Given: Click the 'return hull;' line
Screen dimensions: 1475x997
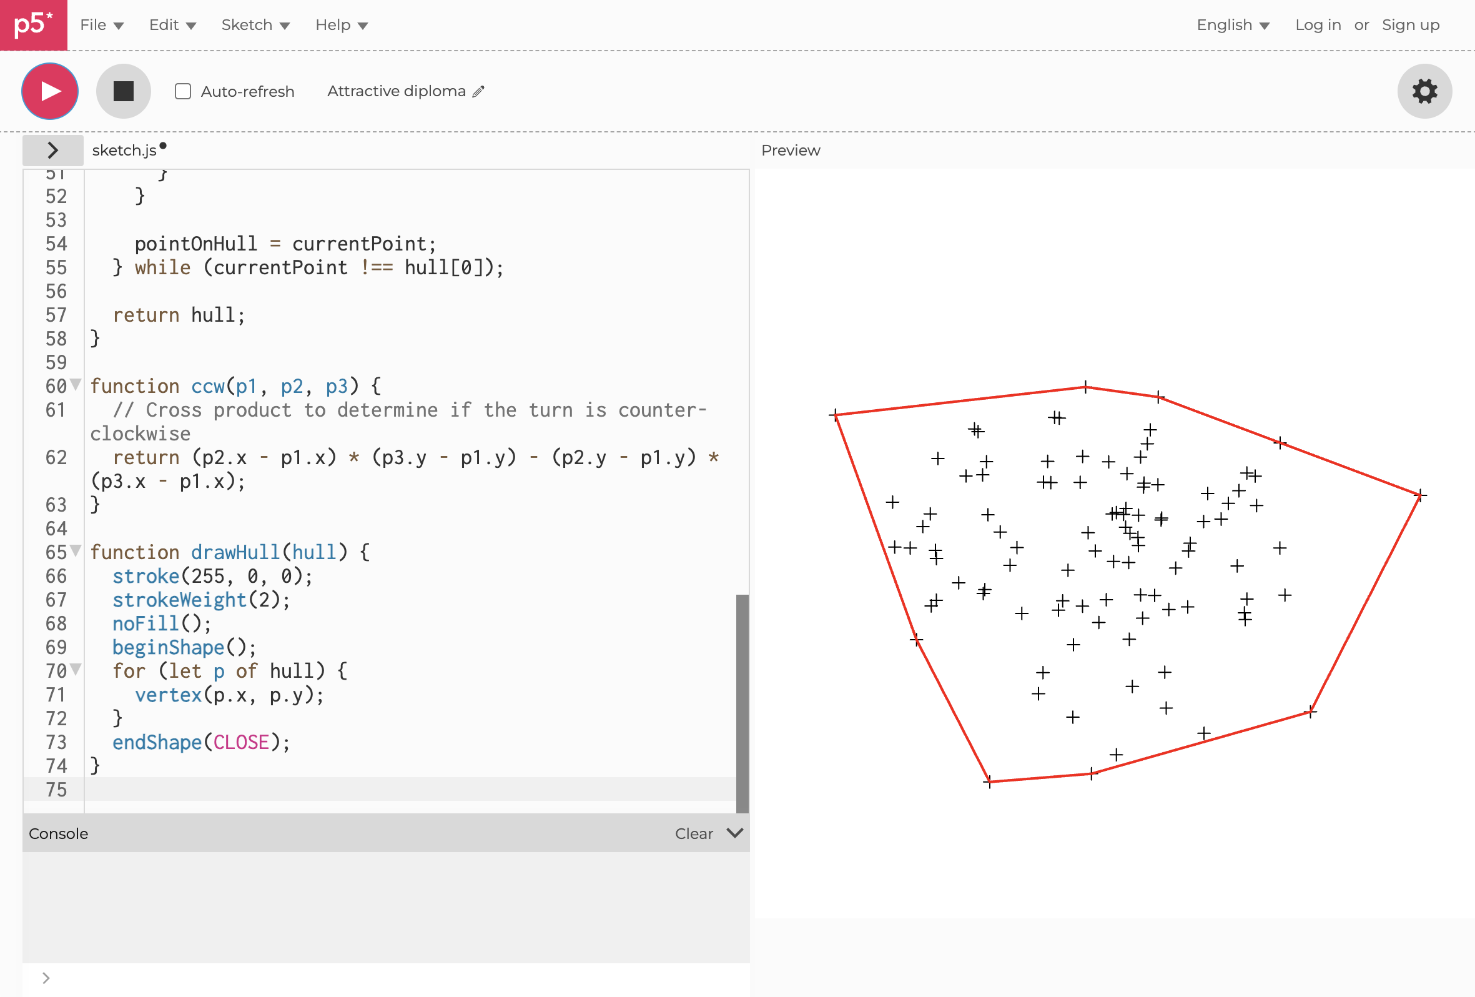Looking at the screenshot, I should click(179, 315).
